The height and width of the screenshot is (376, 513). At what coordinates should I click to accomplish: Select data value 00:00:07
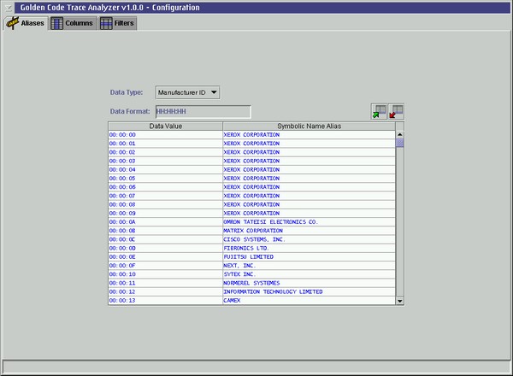(x=166, y=196)
